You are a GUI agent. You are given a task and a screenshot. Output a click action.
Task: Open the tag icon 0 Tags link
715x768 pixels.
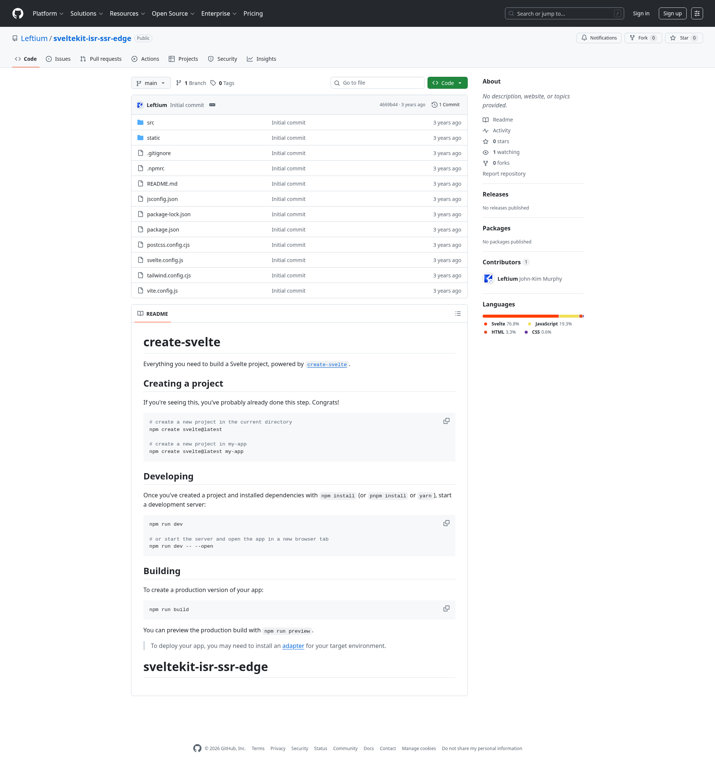(222, 83)
